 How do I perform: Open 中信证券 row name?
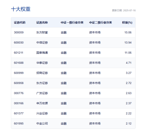coord(42,43)
